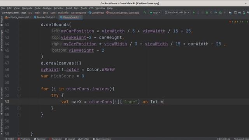The image size is (249, 140).
Task: Open the View menu
Action: [16, 8]
